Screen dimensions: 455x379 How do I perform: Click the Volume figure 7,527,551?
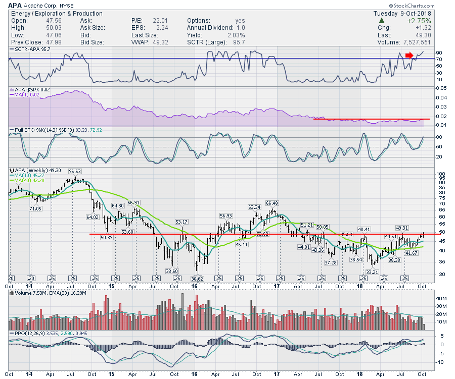pos(417,42)
